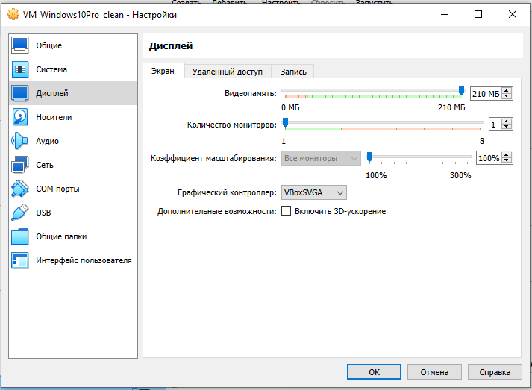Click the OK button

click(x=374, y=371)
